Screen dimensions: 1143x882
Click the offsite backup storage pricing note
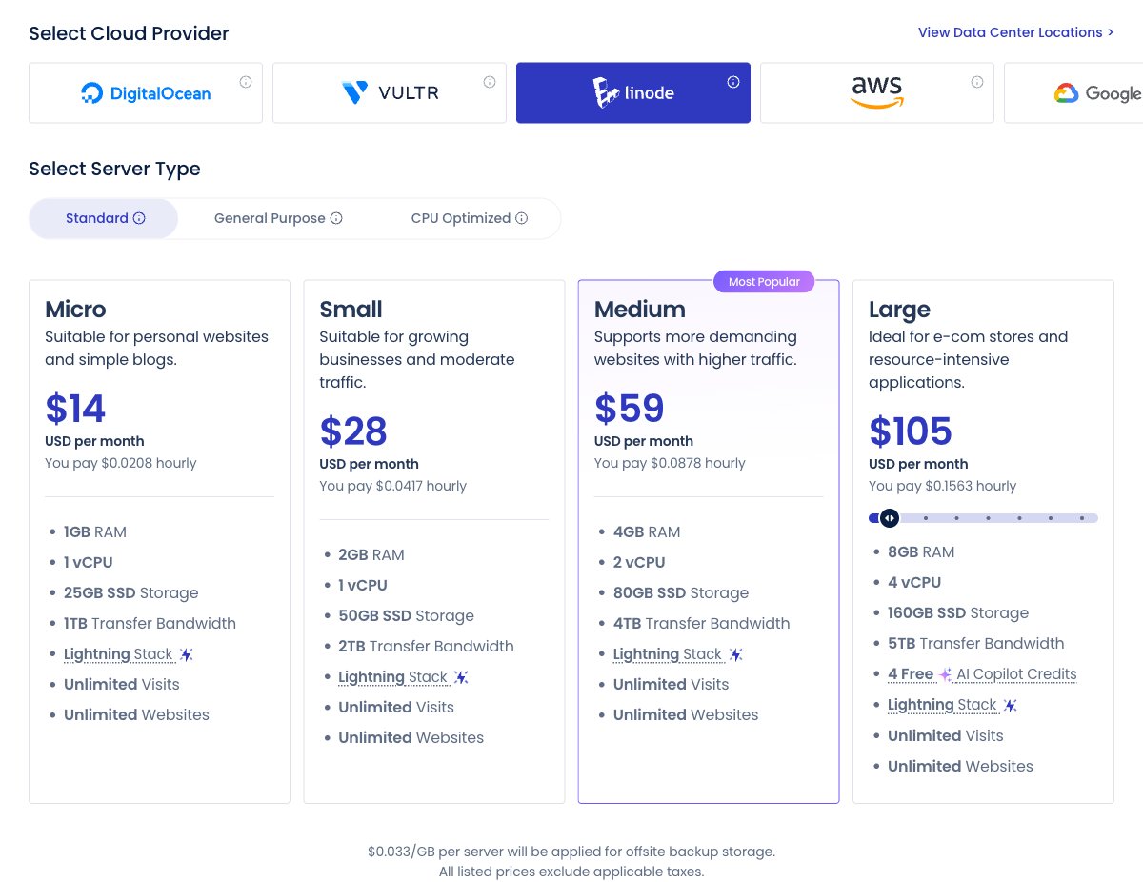coord(571,852)
